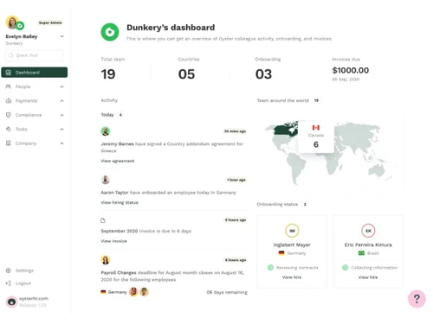This screenshot has width=433, height=324.
Task: Click the Team around the world count badge
Action: tap(316, 100)
